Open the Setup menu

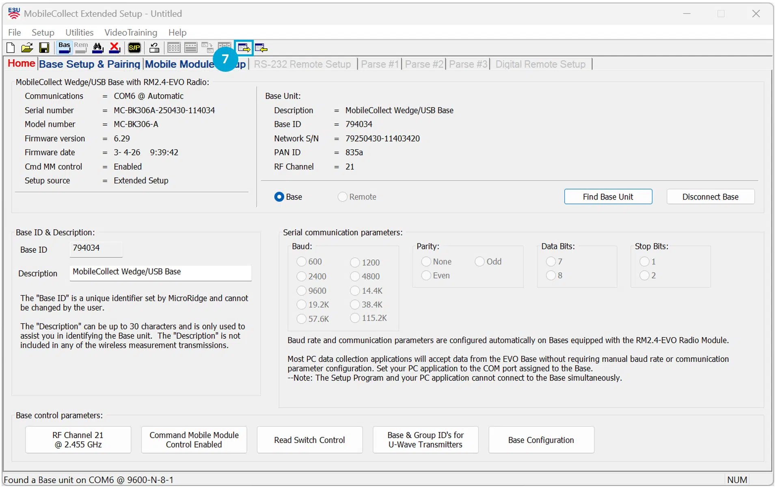[43, 32]
